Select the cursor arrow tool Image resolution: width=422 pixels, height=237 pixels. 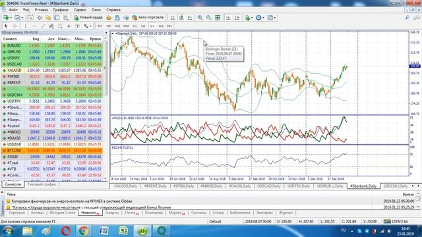pyautogui.click(x=6, y=26)
